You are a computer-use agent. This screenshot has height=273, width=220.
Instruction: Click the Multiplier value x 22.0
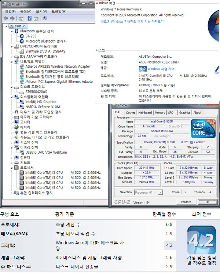(147, 173)
